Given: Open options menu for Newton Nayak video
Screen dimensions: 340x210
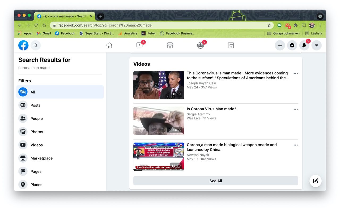Looking at the screenshot, I should (x=296, y=145).
